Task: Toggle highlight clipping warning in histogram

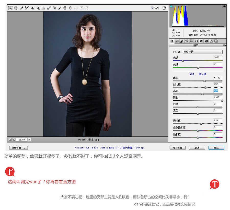Action: click(x=224, y=6)
